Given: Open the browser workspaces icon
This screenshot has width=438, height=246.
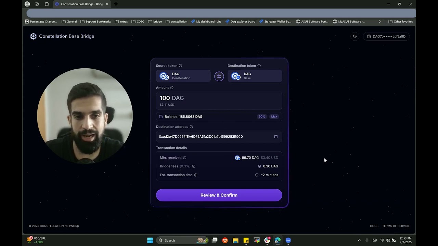Looking at the screenshot, I should click(x=37, y=4).
